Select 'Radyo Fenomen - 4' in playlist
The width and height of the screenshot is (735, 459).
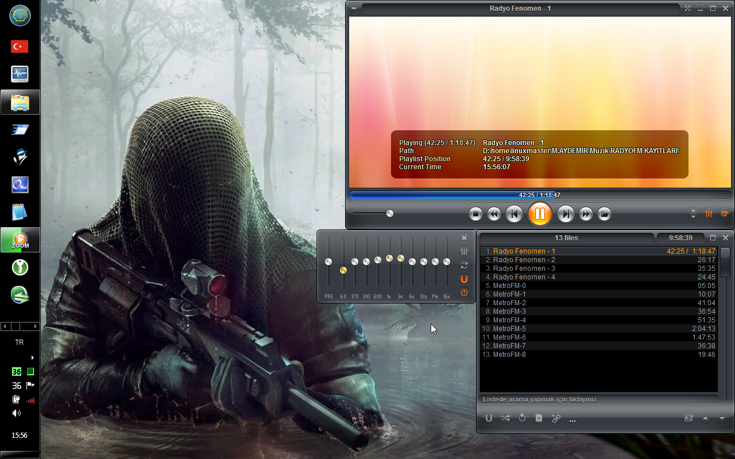tap(598, 277)
